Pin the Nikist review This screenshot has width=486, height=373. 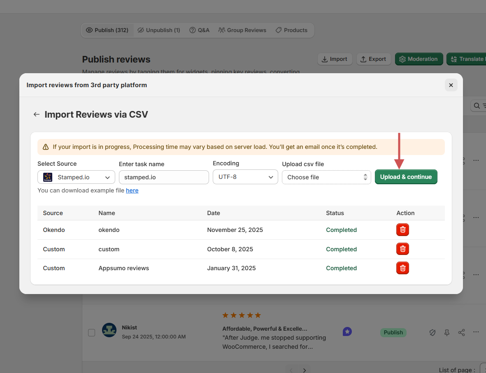(x=447, y=332)
